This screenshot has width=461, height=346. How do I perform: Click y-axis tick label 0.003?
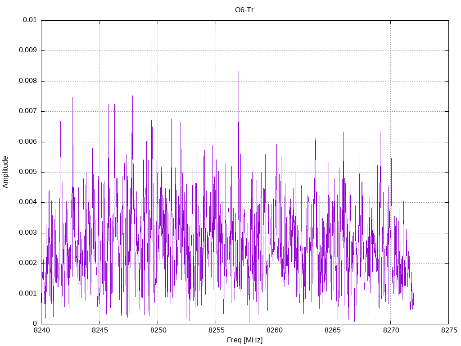click(x=28, y=233)
